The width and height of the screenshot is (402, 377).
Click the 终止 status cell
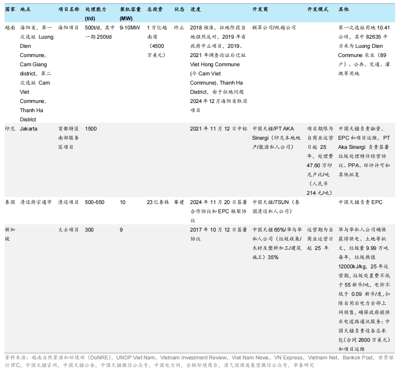click(x=179, y=28)
